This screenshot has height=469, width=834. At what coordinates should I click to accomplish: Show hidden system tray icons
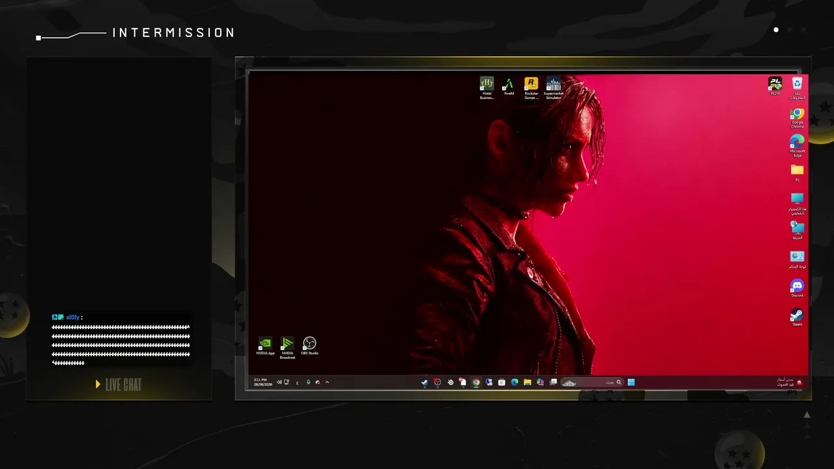[327, 382]
